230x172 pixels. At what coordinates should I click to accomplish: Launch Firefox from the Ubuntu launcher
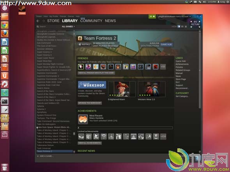pyautogui.click(x=5, y=34)
